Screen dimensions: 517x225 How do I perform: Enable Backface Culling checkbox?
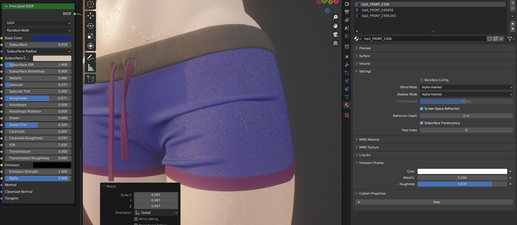pos(422,80)
